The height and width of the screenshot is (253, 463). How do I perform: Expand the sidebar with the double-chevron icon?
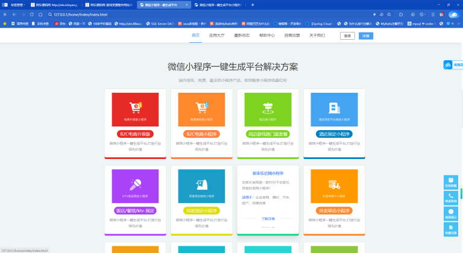click(5, 14)
